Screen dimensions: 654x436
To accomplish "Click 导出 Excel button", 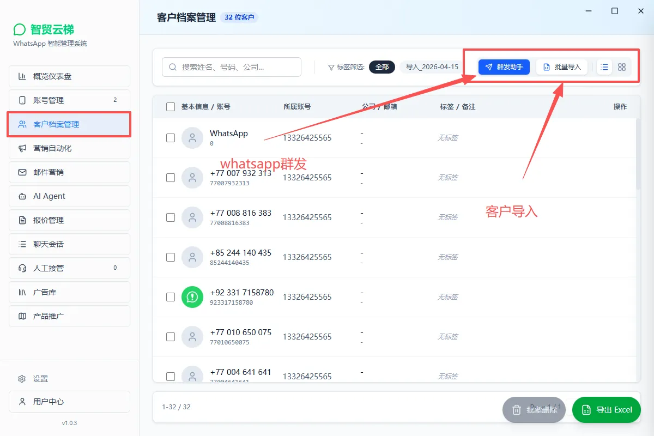I will click(x=607, y=410).
